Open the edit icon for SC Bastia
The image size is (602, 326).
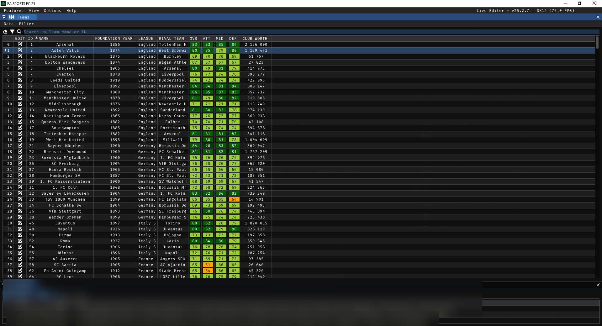click(20, 265)
